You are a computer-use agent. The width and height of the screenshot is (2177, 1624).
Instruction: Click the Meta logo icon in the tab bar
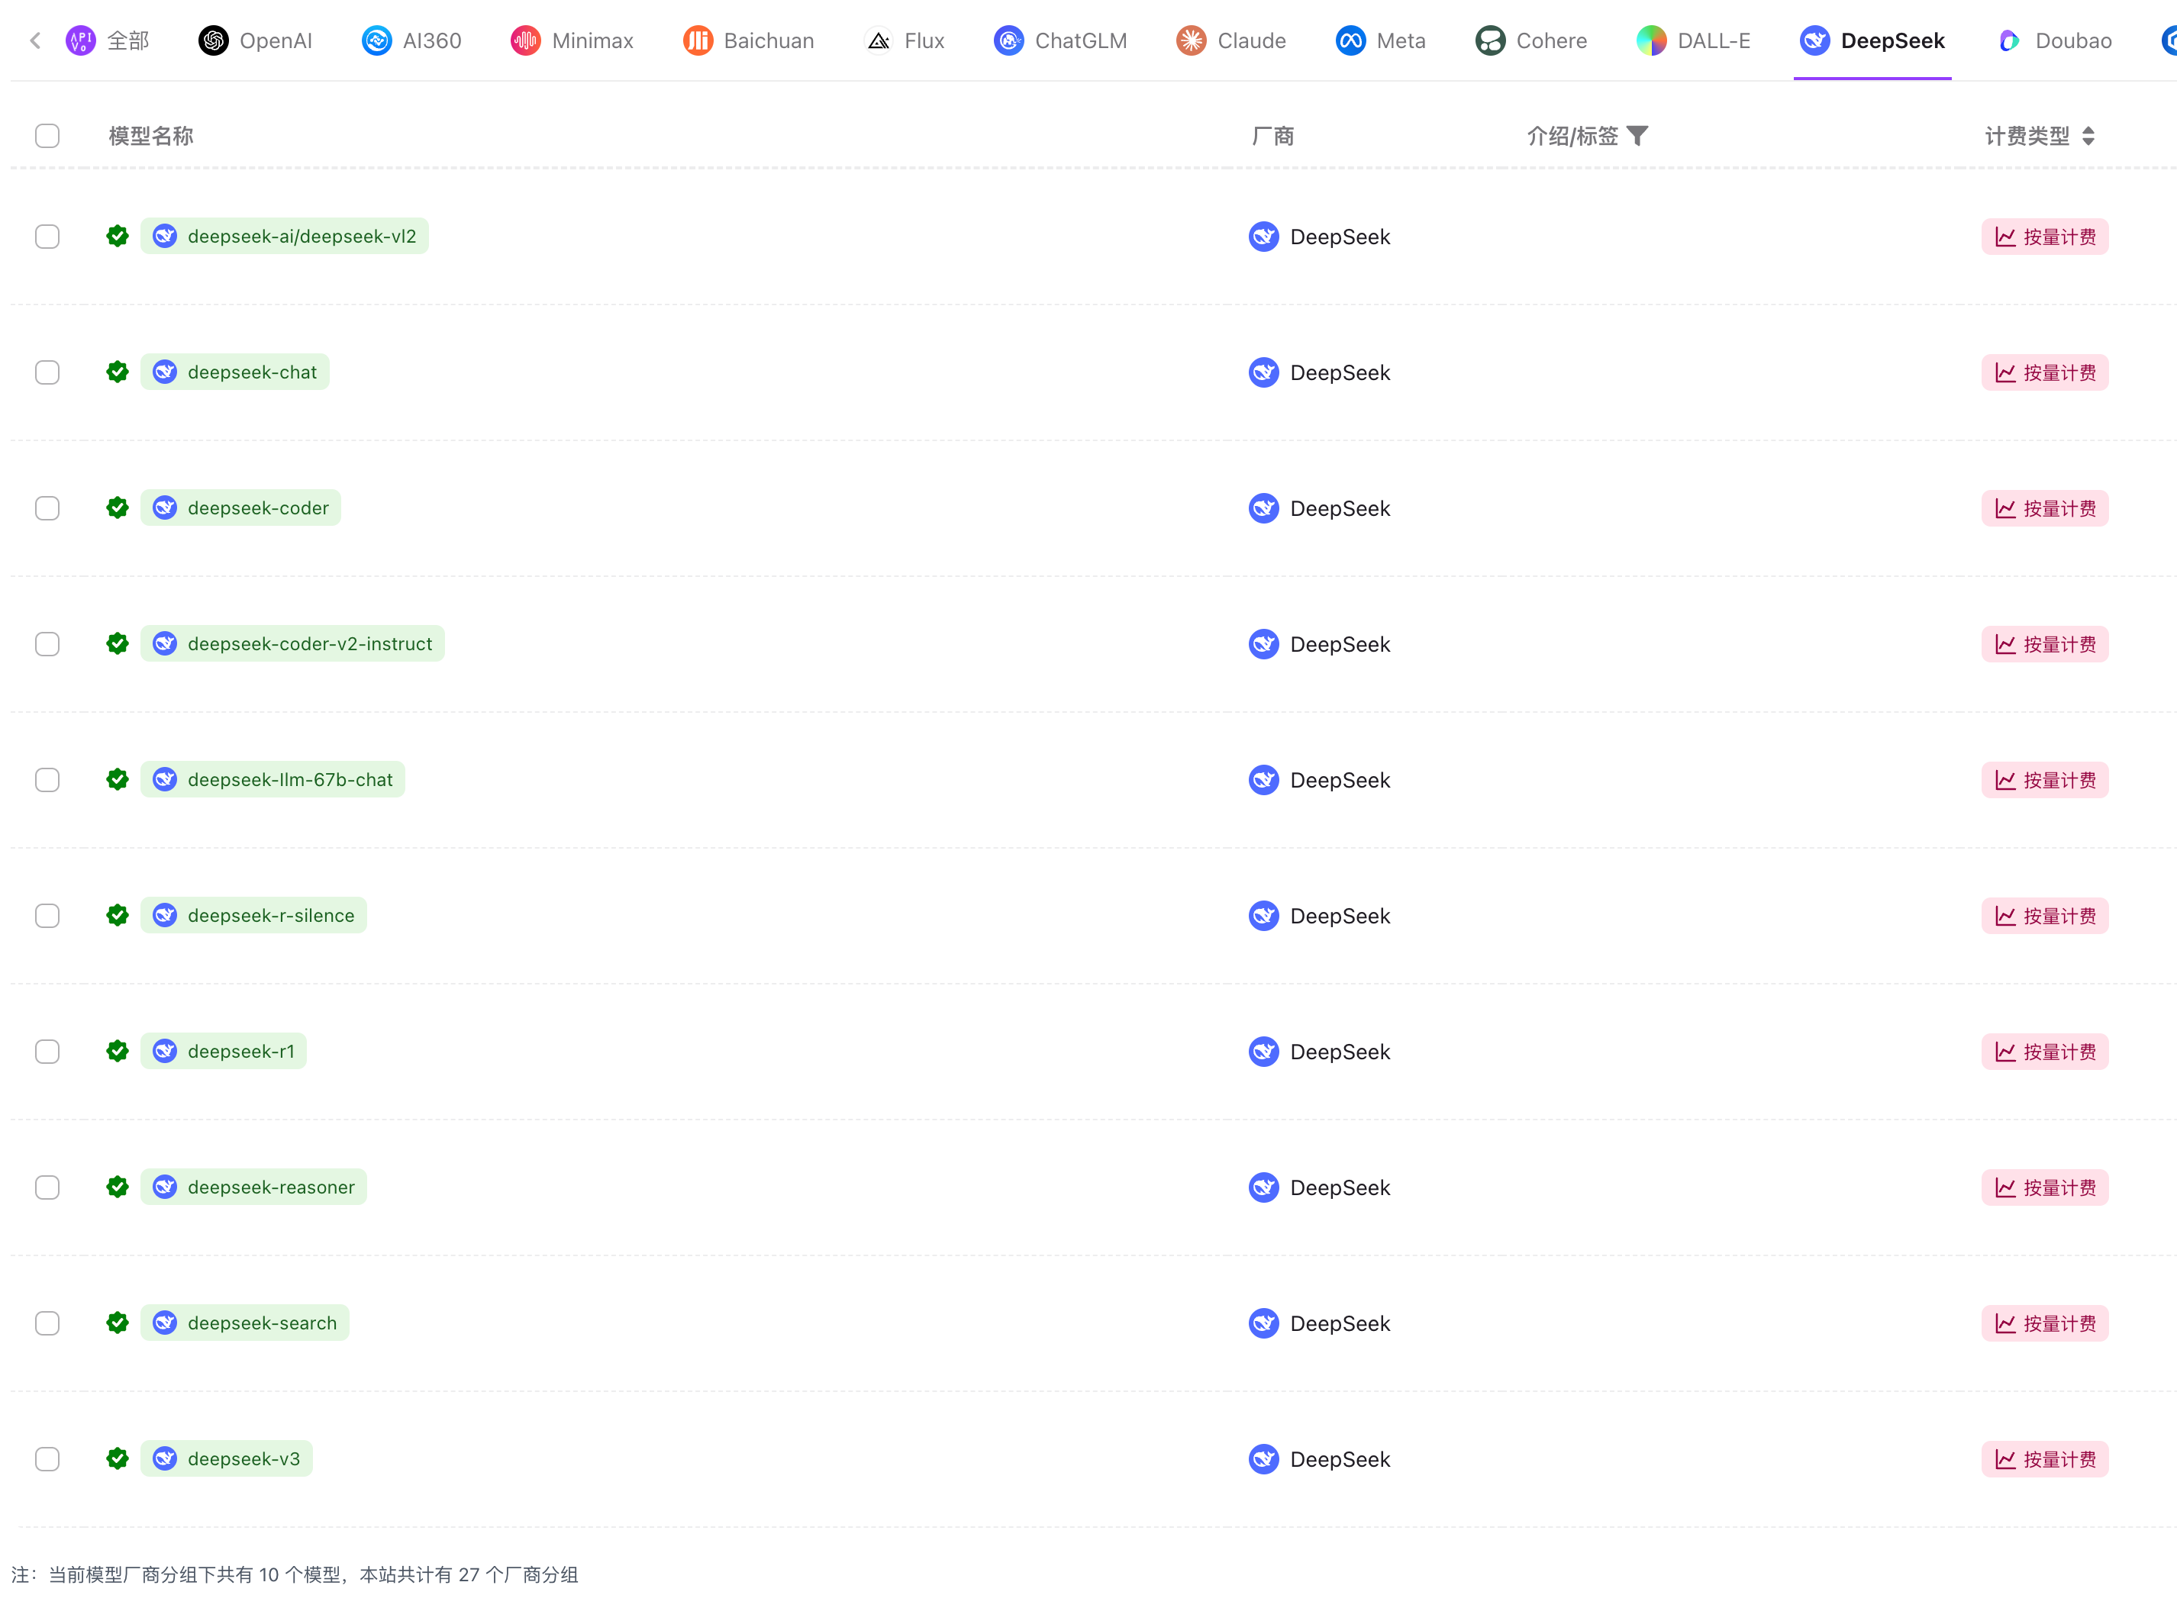[x=1350, y=40]
